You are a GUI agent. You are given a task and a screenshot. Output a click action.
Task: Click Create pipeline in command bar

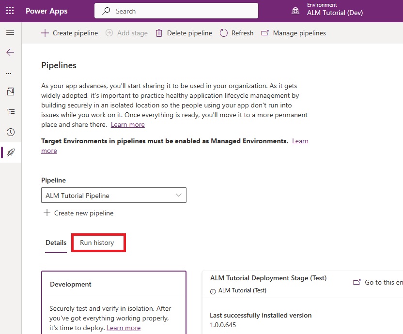pos(70,33)
